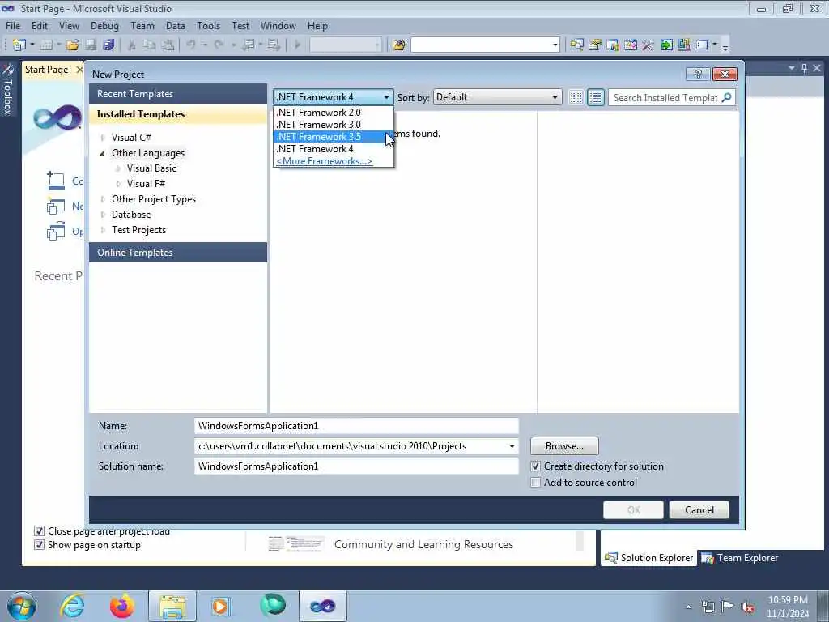This screenshot has width=829, height=622.
Task: Click the Redo toolbar icon
Action: (x=219, y=45)
